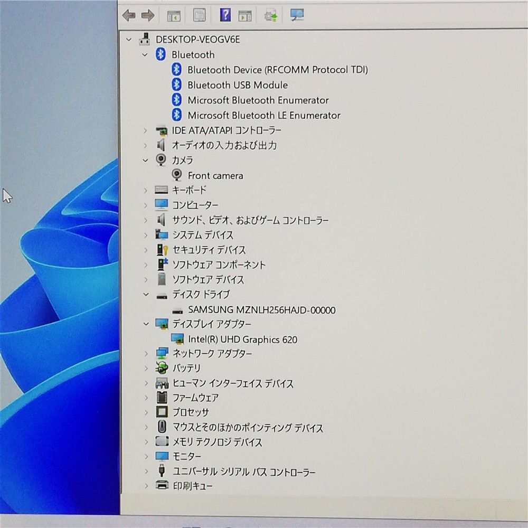Select Bluetooth Device (RFCOMM Protocol TDI)
Viewport: 528px width, 528px height.
pos(278,70)
